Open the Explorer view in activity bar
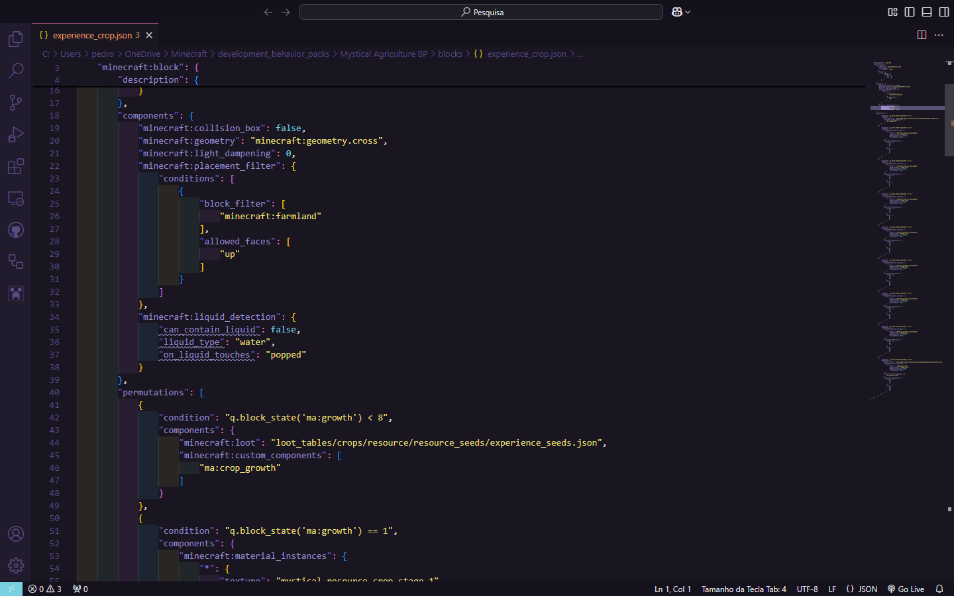 (x=16, y=39)
